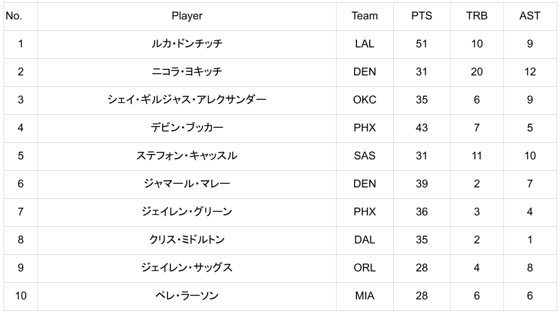This screenshot has width=560, height=315.
Task: Click the OKC team cell
Action: point(365,100)
